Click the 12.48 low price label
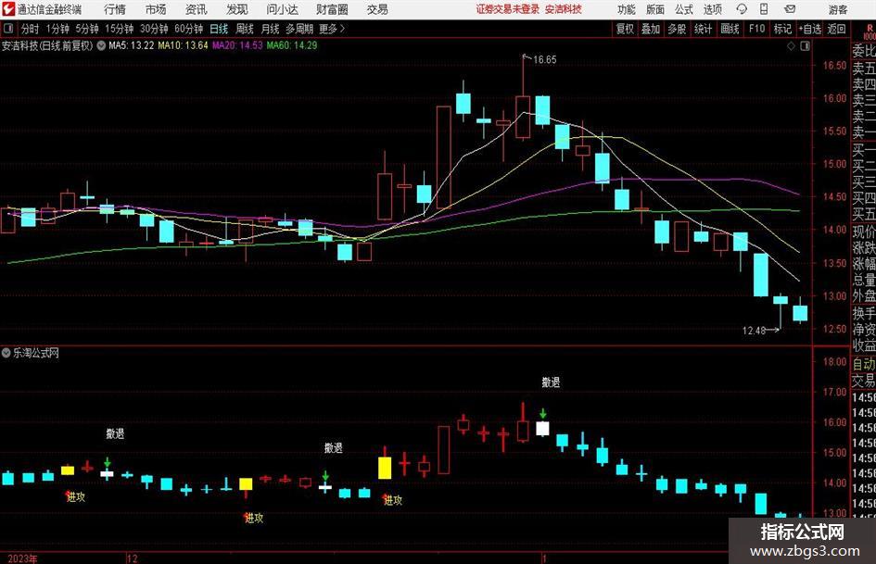 (x=754, y=331)
